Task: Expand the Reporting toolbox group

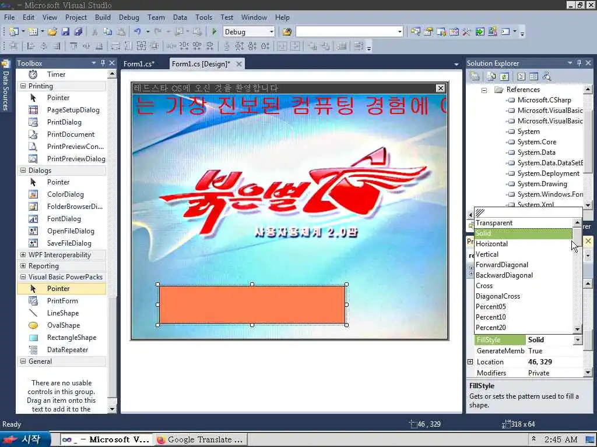Action: 23,265
